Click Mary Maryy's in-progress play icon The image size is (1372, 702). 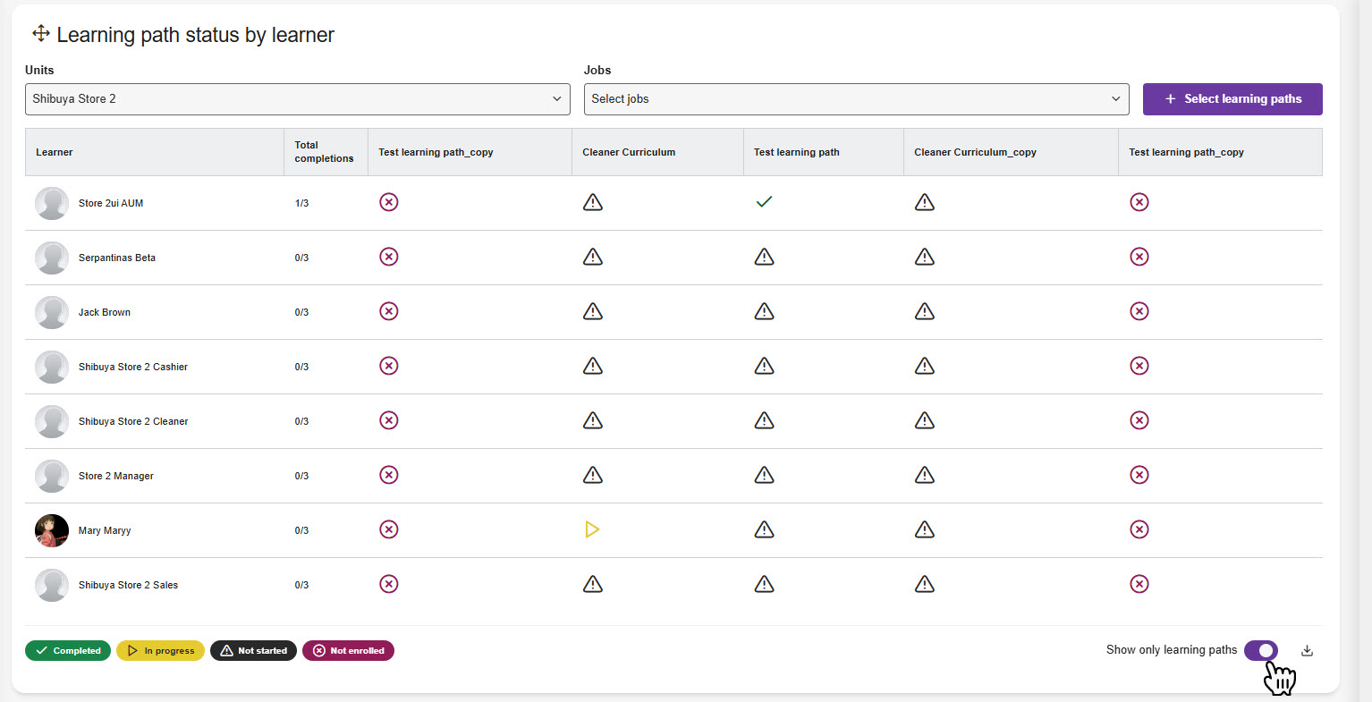coord(592,530)
